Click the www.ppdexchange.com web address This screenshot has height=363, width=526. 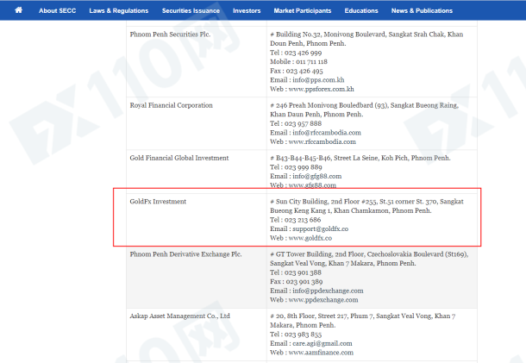(x=323, y=300)
